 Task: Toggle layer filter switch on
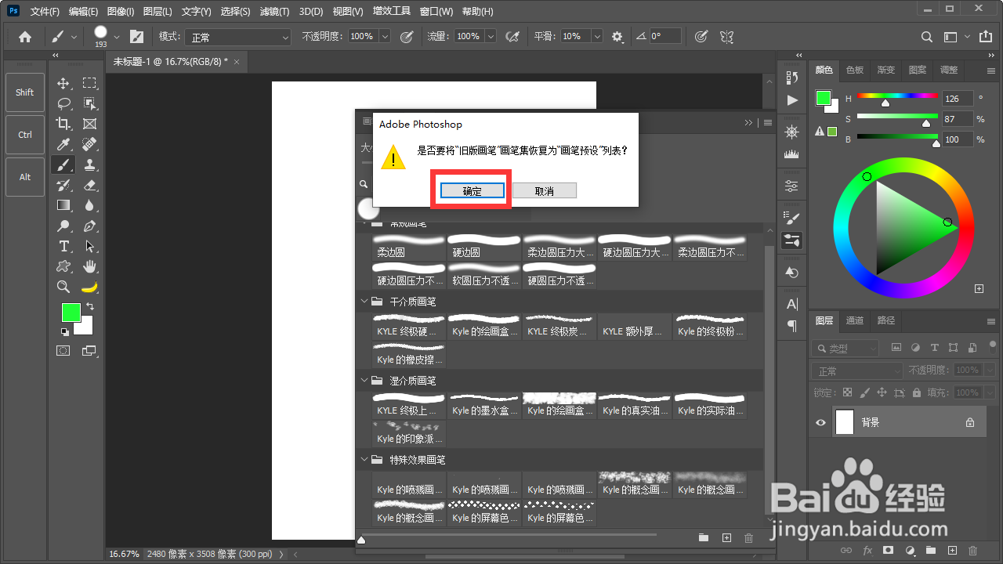(991, 345)
